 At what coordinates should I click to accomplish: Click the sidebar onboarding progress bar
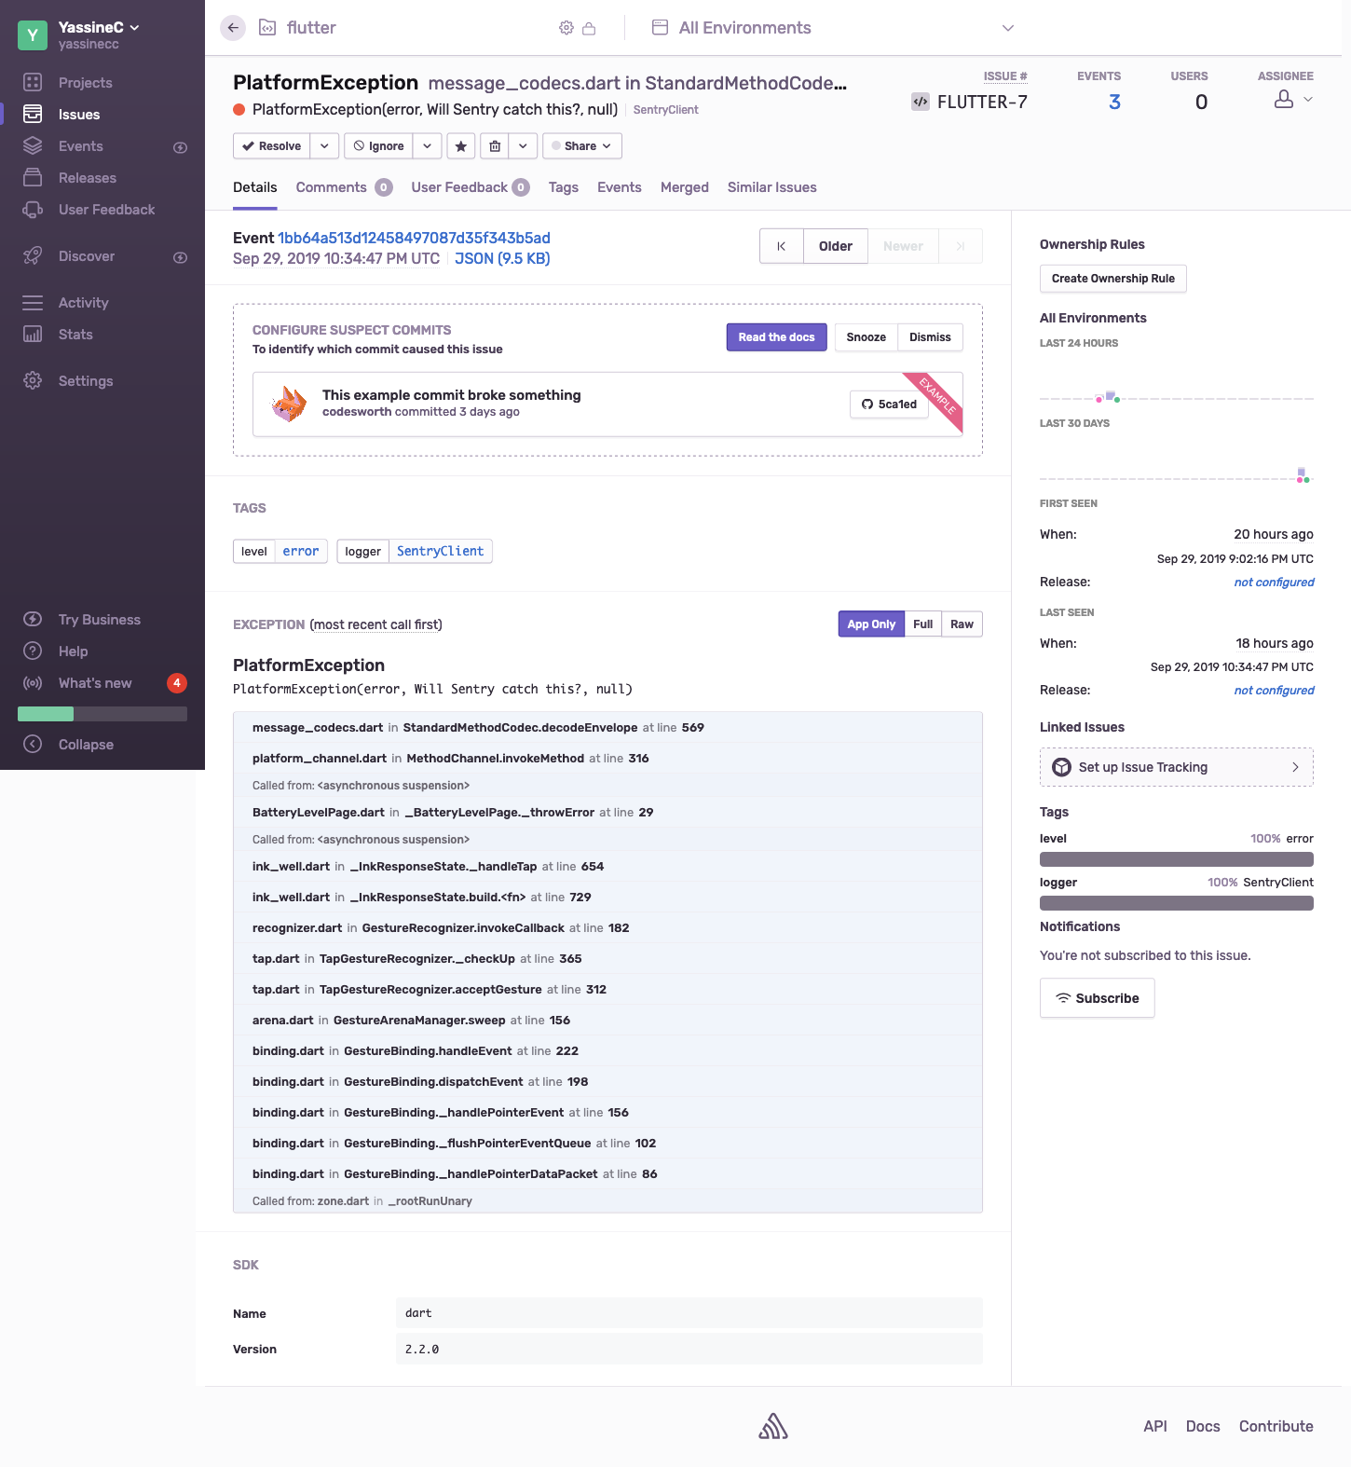tap(102, 714)
